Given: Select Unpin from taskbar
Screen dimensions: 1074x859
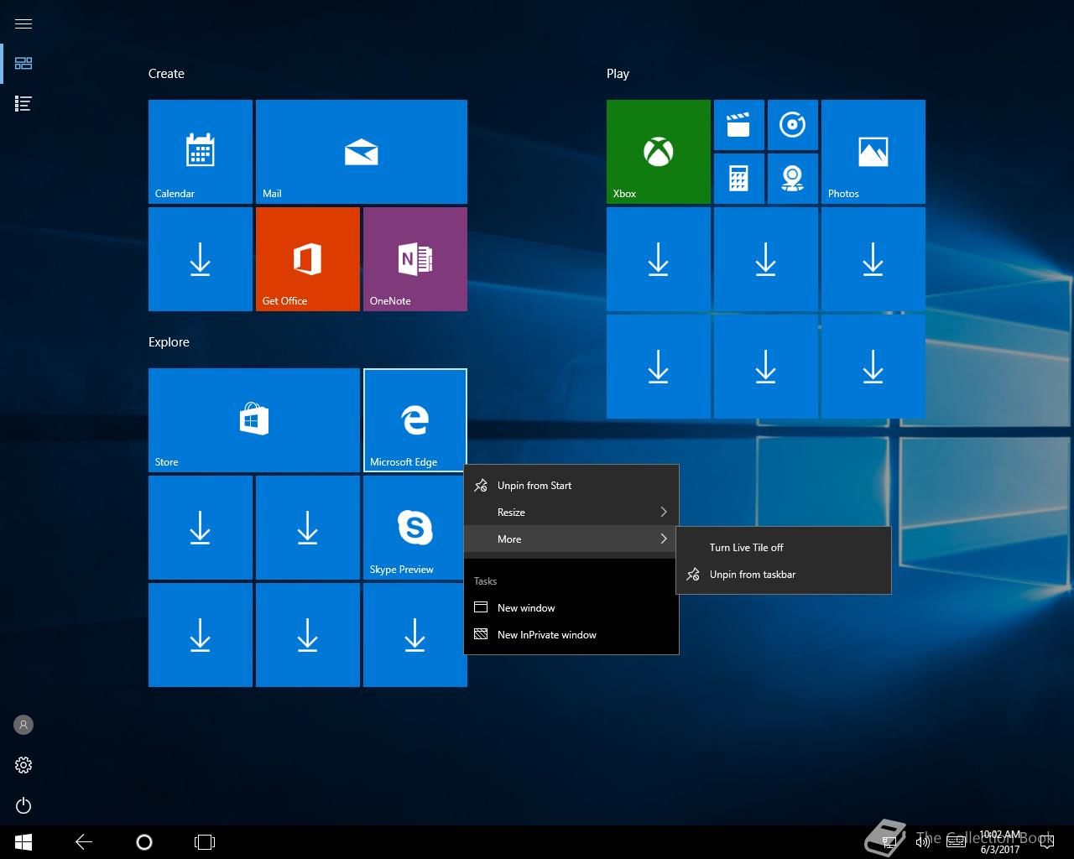Looking at the screenshot, I should [784, 575].
